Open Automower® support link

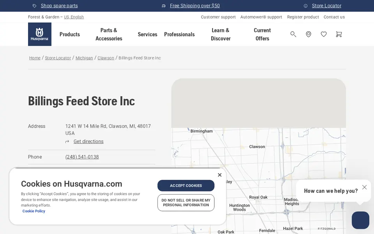pyautogui.click(x=261, y=17)
